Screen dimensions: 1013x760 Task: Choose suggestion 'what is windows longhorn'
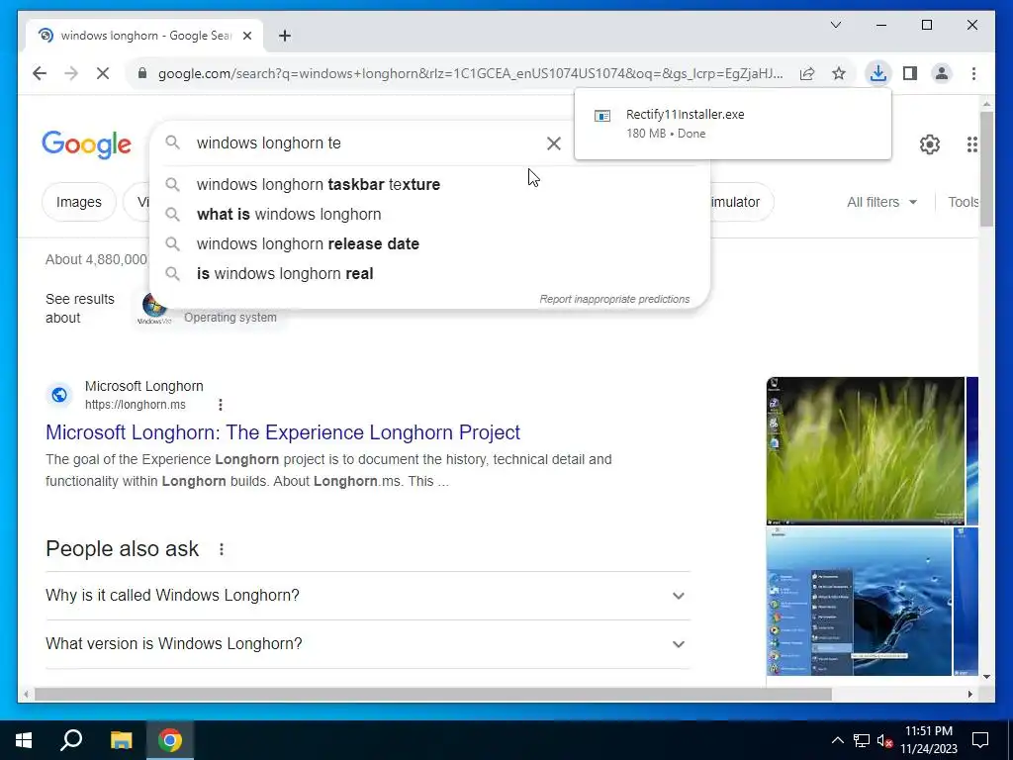pos(429,215)
